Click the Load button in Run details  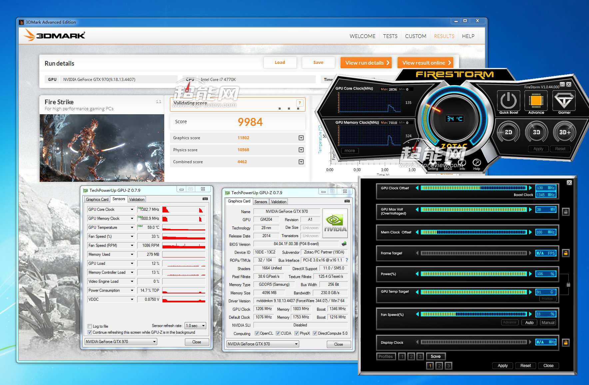280,63
